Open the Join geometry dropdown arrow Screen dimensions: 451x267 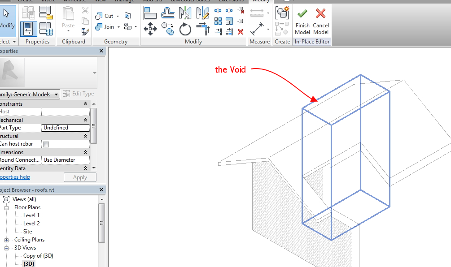click(118, 27)
